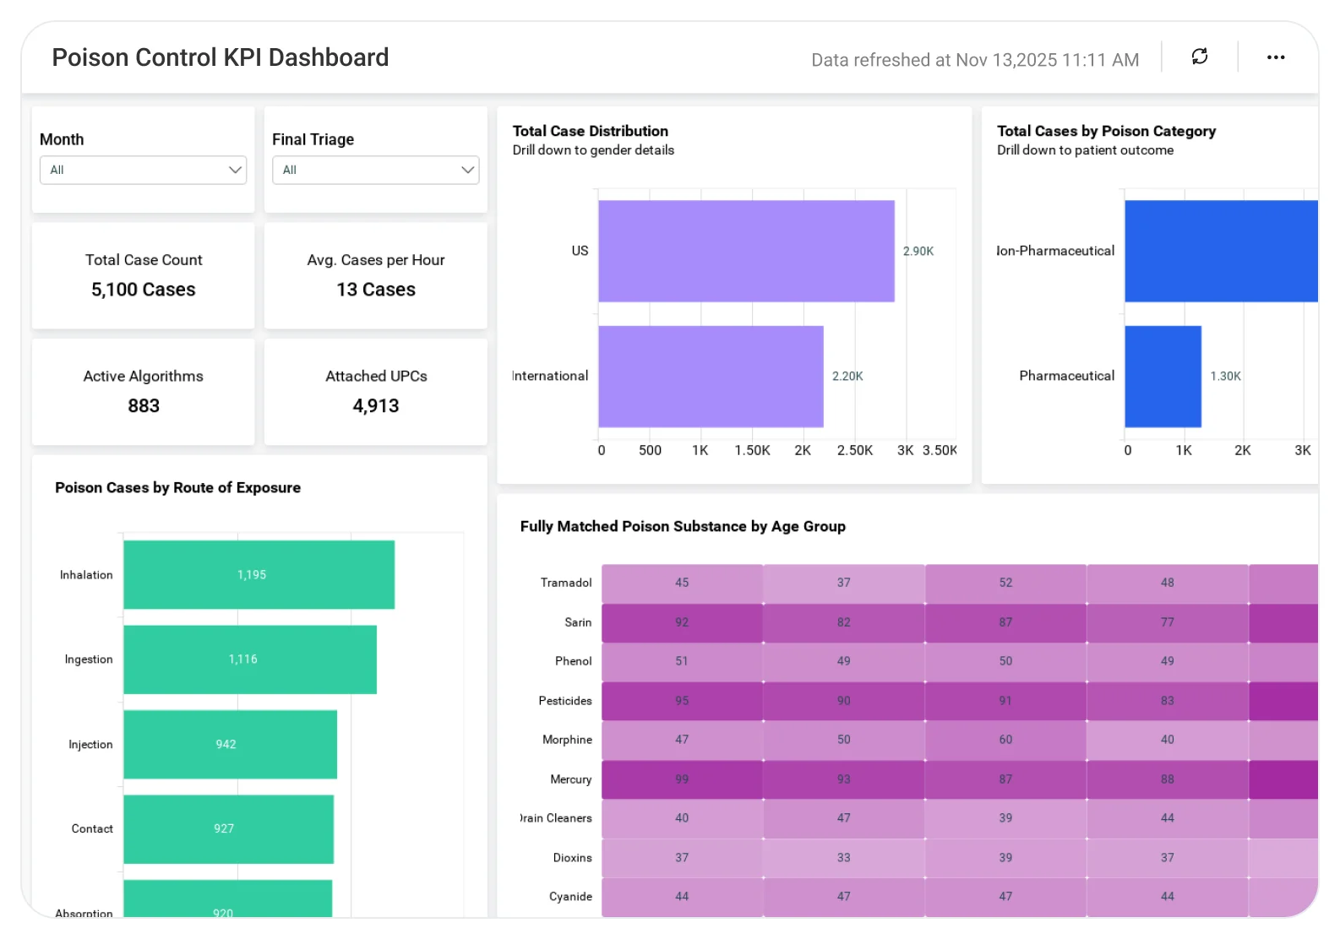The height and width of the screenshot is (939, 1340).
Task: Select the Sarin heatmap cell showing 92
Action: coord(682,622)
